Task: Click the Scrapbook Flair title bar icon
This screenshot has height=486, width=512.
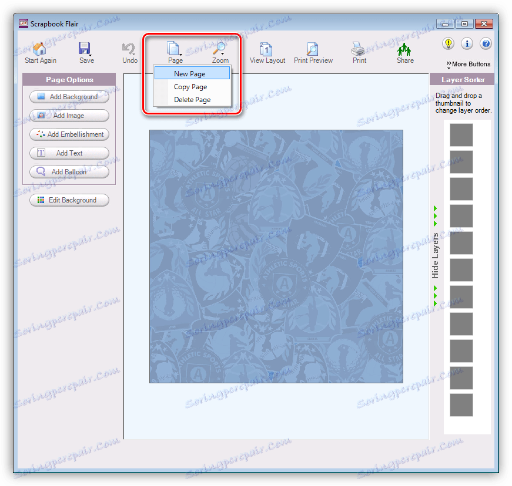Action: pyautogui.click(x=23, y=23)
